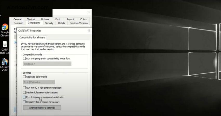Check Register this program for restart
Screen dimensions: 221x116
click(24, 102)
